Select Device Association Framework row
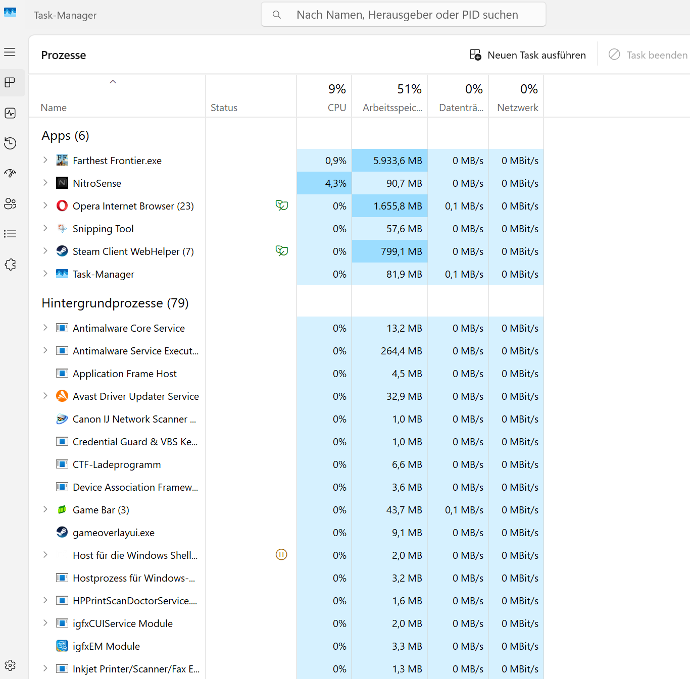This screenshot has height=679, width=690. (286, 487)
